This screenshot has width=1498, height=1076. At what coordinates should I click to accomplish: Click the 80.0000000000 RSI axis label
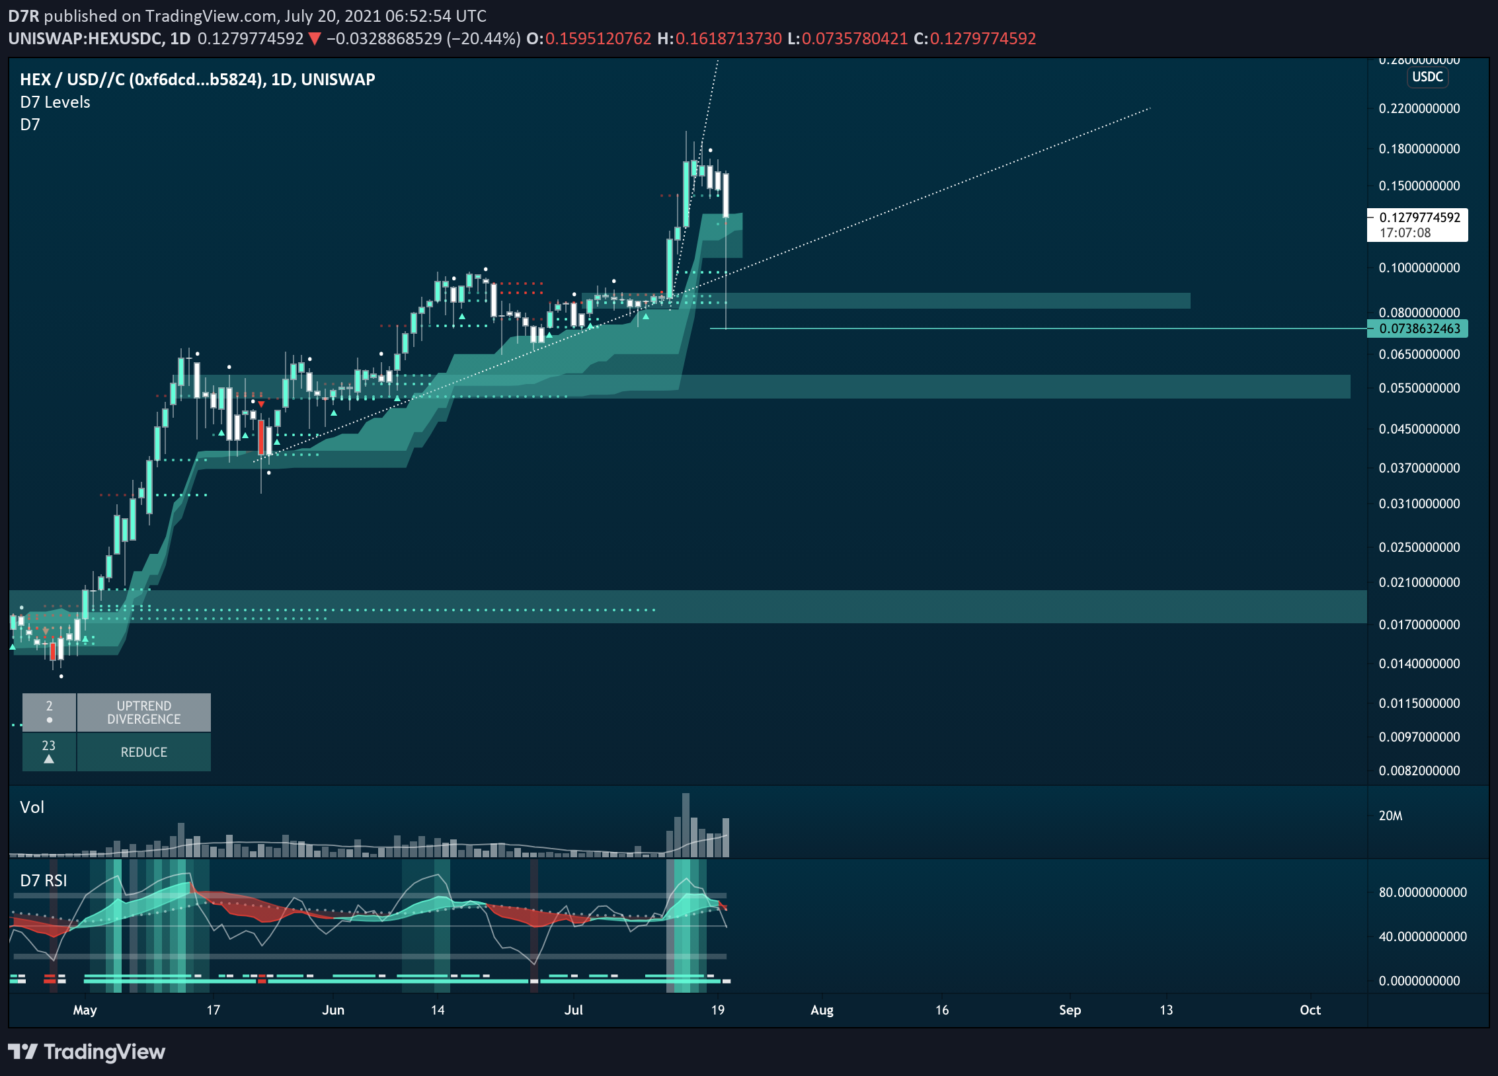click(x=1423, y=892)
